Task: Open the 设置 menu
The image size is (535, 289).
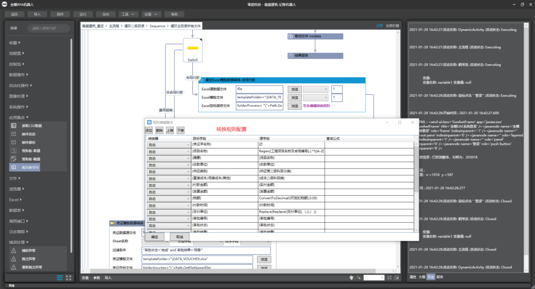Action: (151, 14)
